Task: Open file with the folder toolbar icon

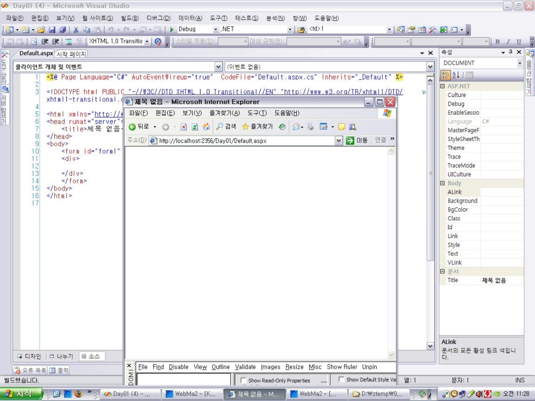Action: pos(41,30)
